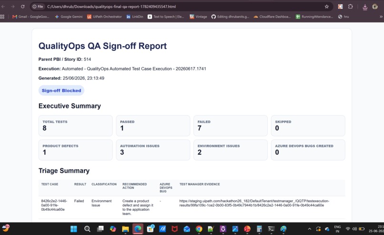The image size is (384, 235).
Task: Reload the page with the refresh icon
Action: [22, 7]
